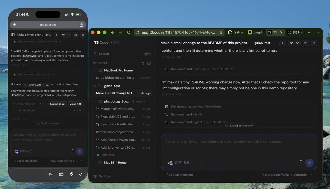The height and width of the screenshot is (189, 330).
Task: Click Collapse all on phone
Action: click(57, 104)
